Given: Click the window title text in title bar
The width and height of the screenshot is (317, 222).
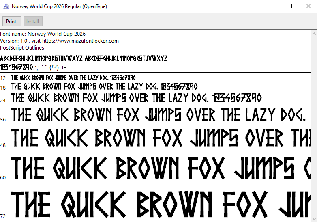Looking at the screenshot, I should (59, 6).
